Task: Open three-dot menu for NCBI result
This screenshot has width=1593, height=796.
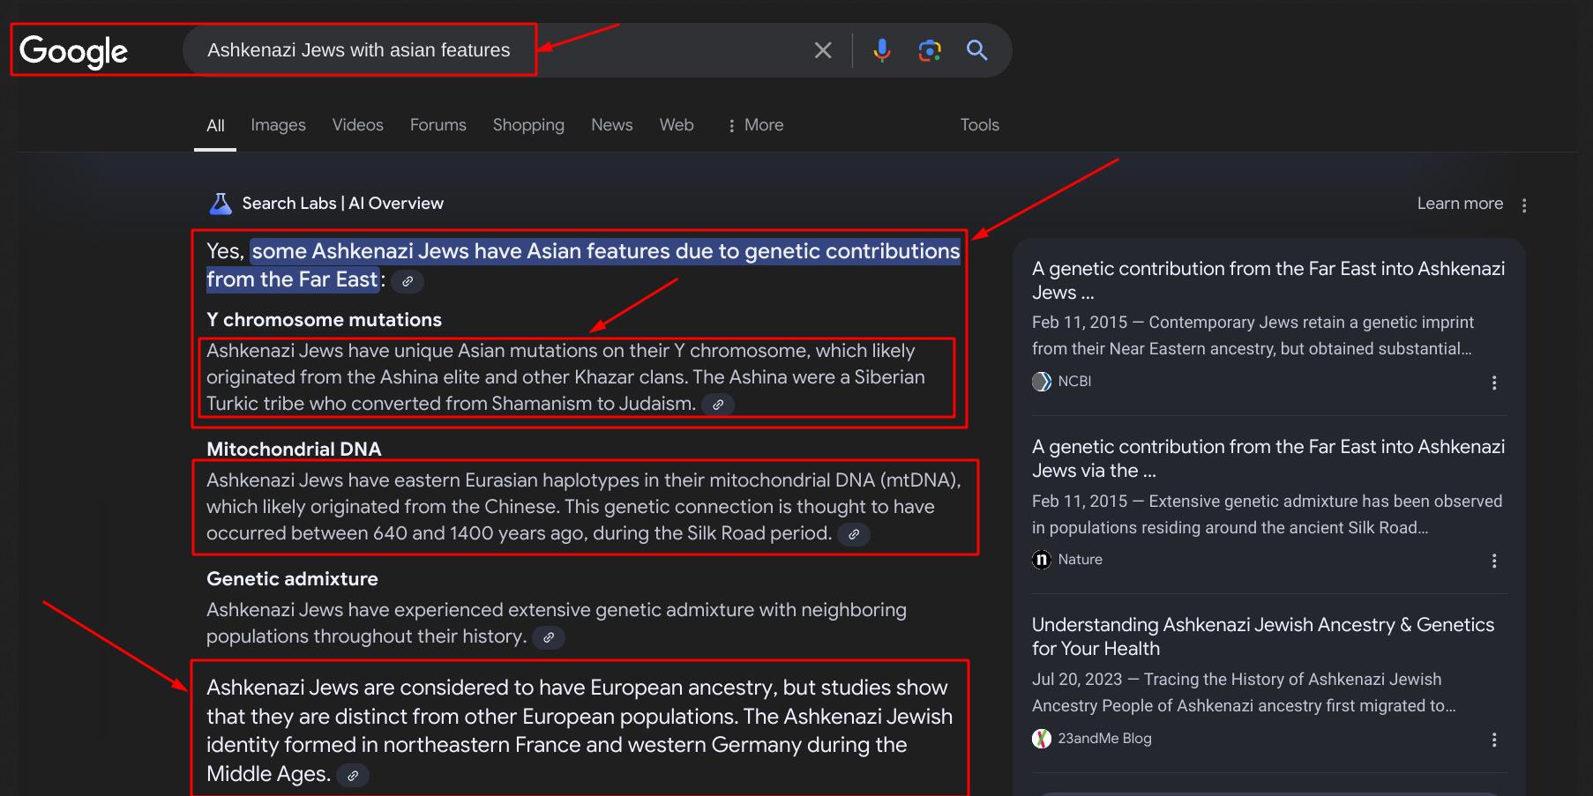Action: click(x=1493, y=383)
